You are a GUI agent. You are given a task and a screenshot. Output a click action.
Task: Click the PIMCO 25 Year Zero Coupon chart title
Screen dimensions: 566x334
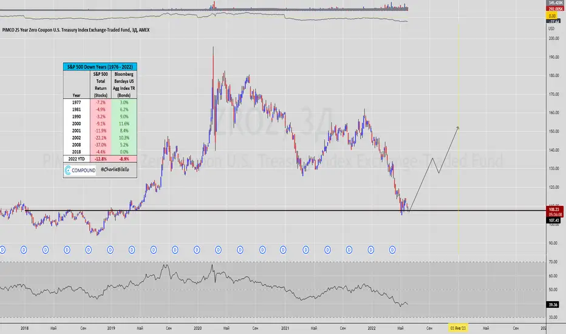(76, 30)
